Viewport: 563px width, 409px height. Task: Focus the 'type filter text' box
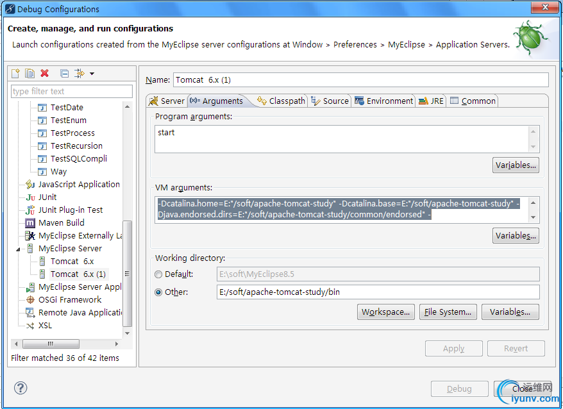pyautogui.click(x=72, y=91)
